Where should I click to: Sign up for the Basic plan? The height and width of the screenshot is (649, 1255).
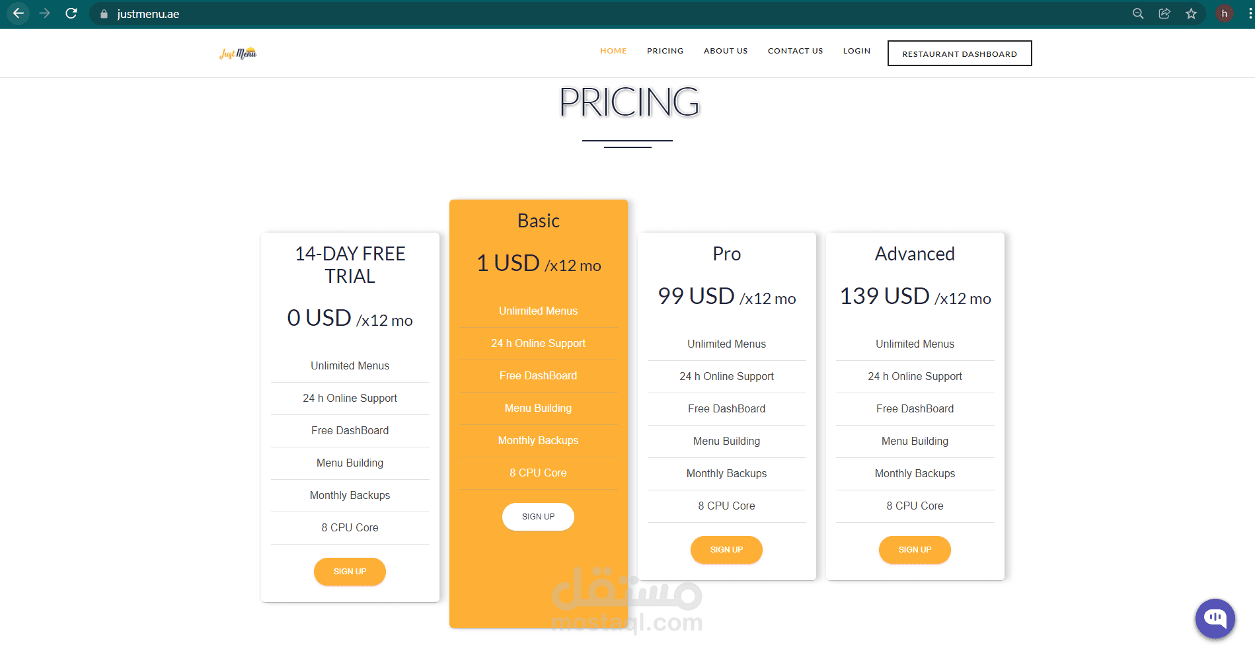[x=538, y=517]
